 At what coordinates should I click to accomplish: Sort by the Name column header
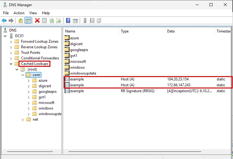[x=91, y=31]
